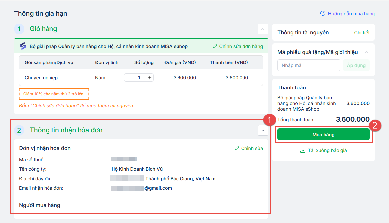This screenshot has height=223, width=389.
Task: Click the Giảm 10% discount coupon tag
Action: 54,94
